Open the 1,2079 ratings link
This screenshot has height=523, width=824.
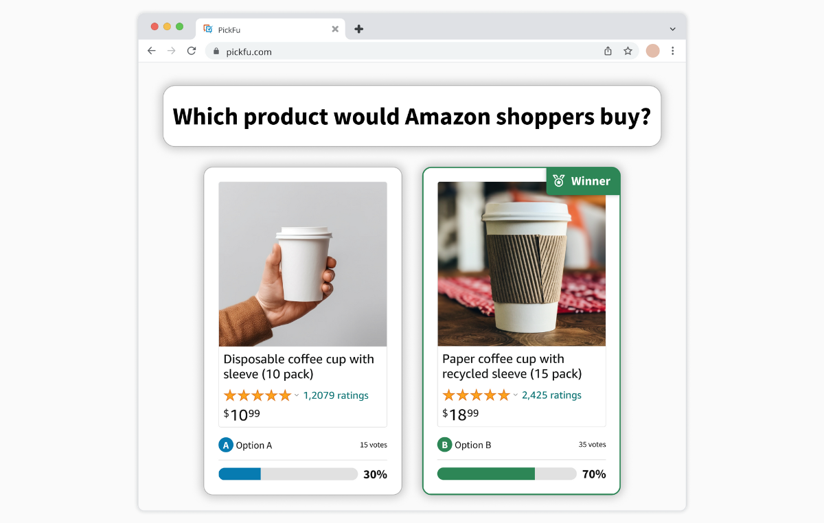336,395
